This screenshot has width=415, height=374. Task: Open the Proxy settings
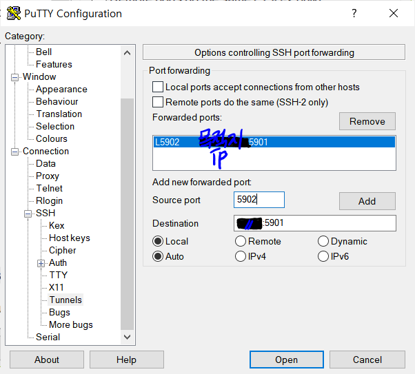[48, 176]
